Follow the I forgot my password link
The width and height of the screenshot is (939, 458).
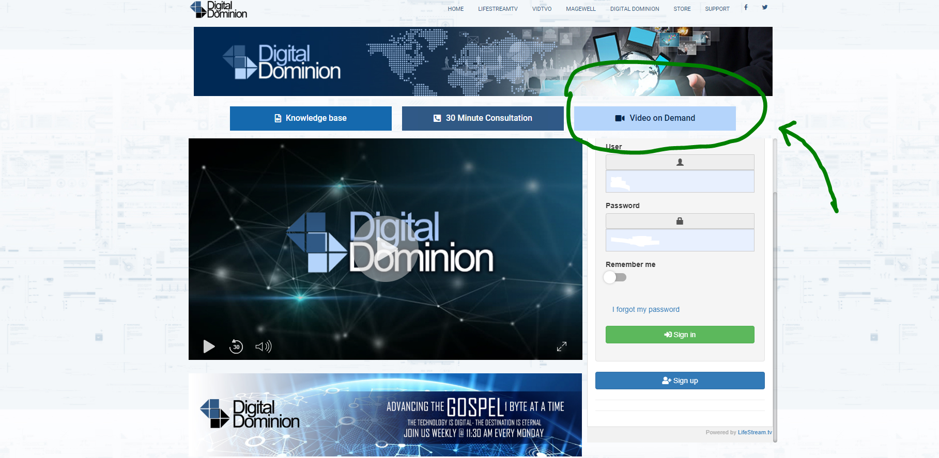(646, 309)
